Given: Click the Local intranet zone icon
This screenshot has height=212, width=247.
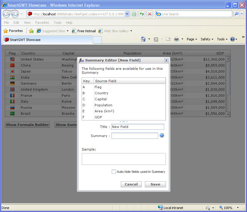Looking at the screenshot, I should [x=160, y=207].
